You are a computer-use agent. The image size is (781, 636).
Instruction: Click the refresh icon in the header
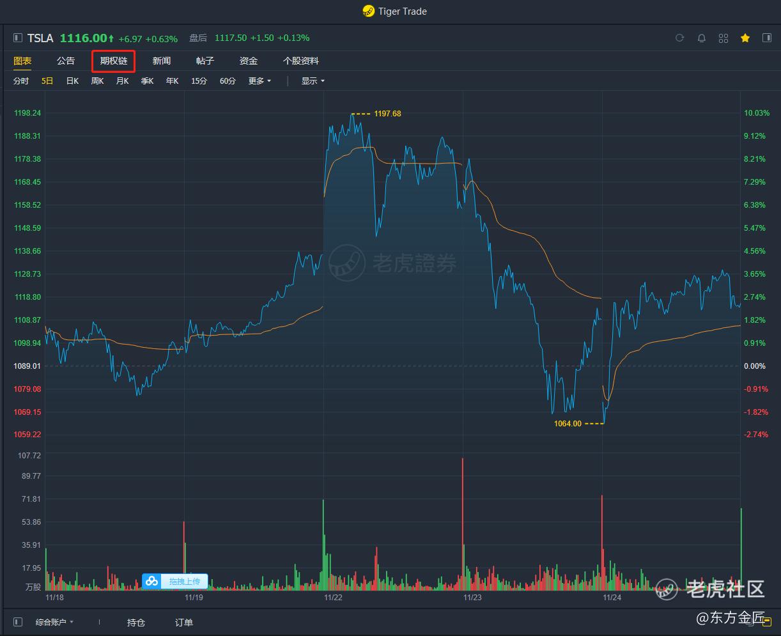tap(679, 38)
